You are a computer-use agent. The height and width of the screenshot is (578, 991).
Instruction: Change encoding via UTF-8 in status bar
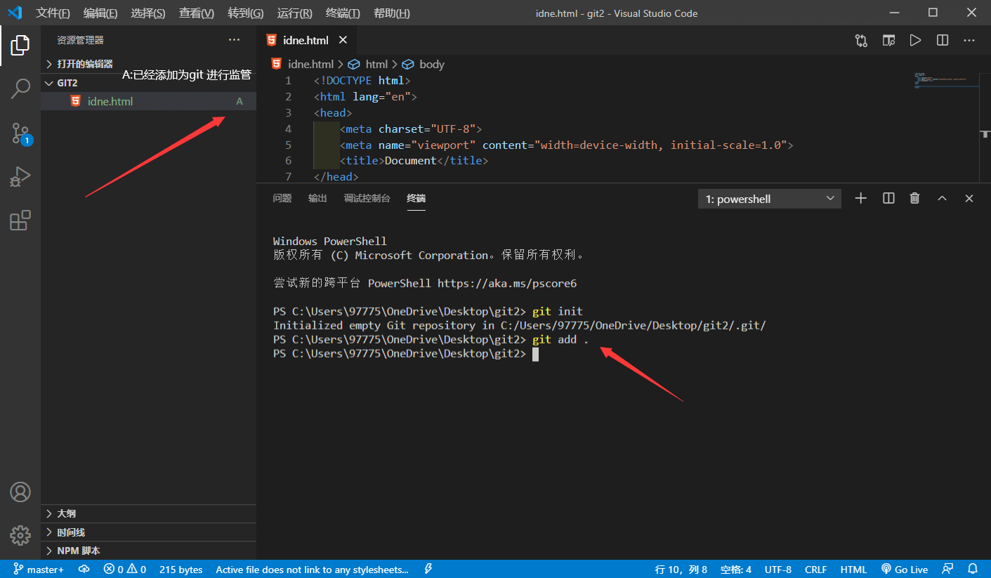[x=778, y=570]
